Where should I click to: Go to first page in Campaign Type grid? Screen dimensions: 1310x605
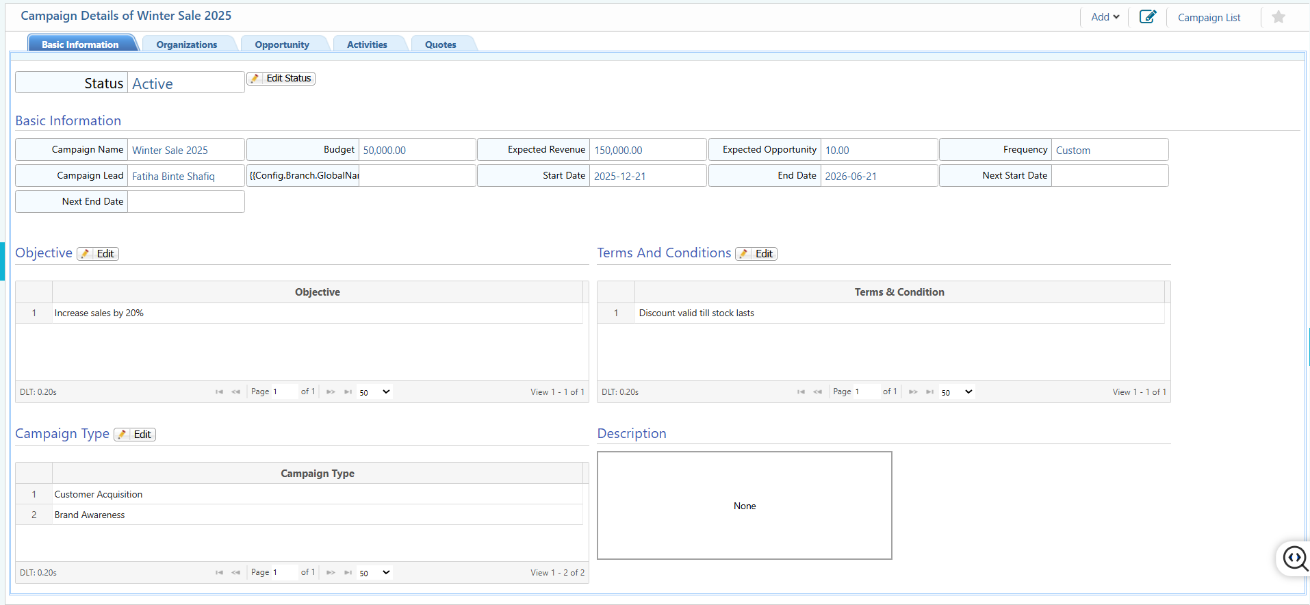point(219,573)
